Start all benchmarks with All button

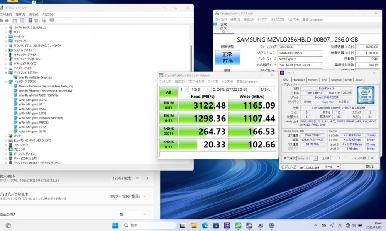(168, 92)
